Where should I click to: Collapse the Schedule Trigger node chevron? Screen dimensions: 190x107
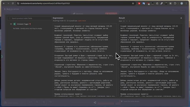coord(11,24)
